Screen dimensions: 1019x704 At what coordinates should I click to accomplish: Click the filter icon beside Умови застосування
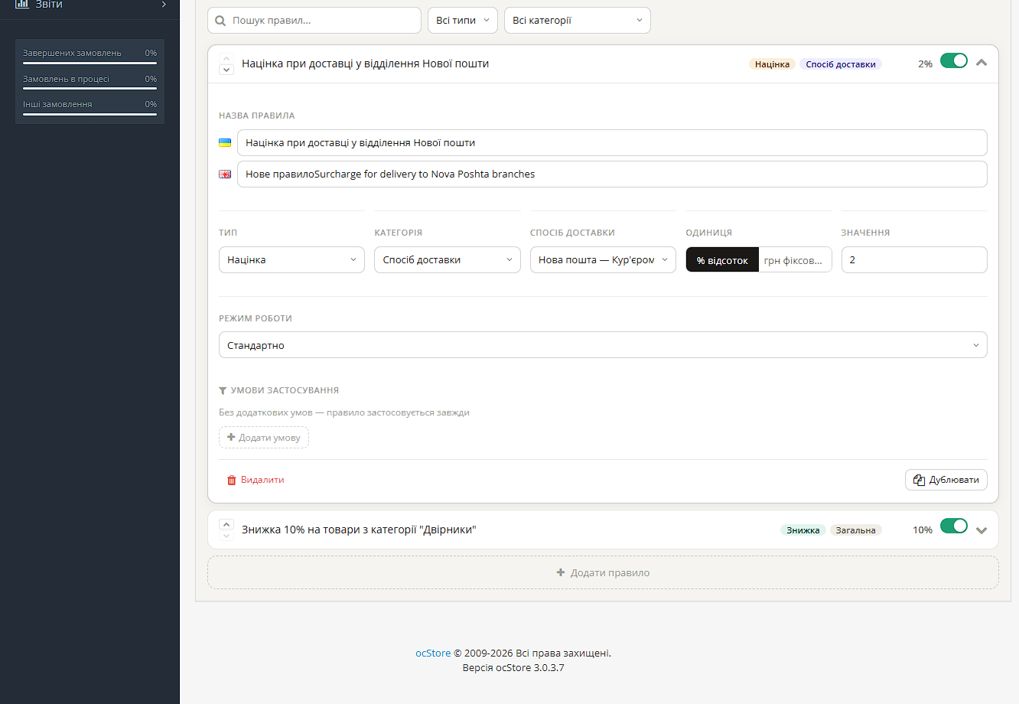click(x=223, y=390)
